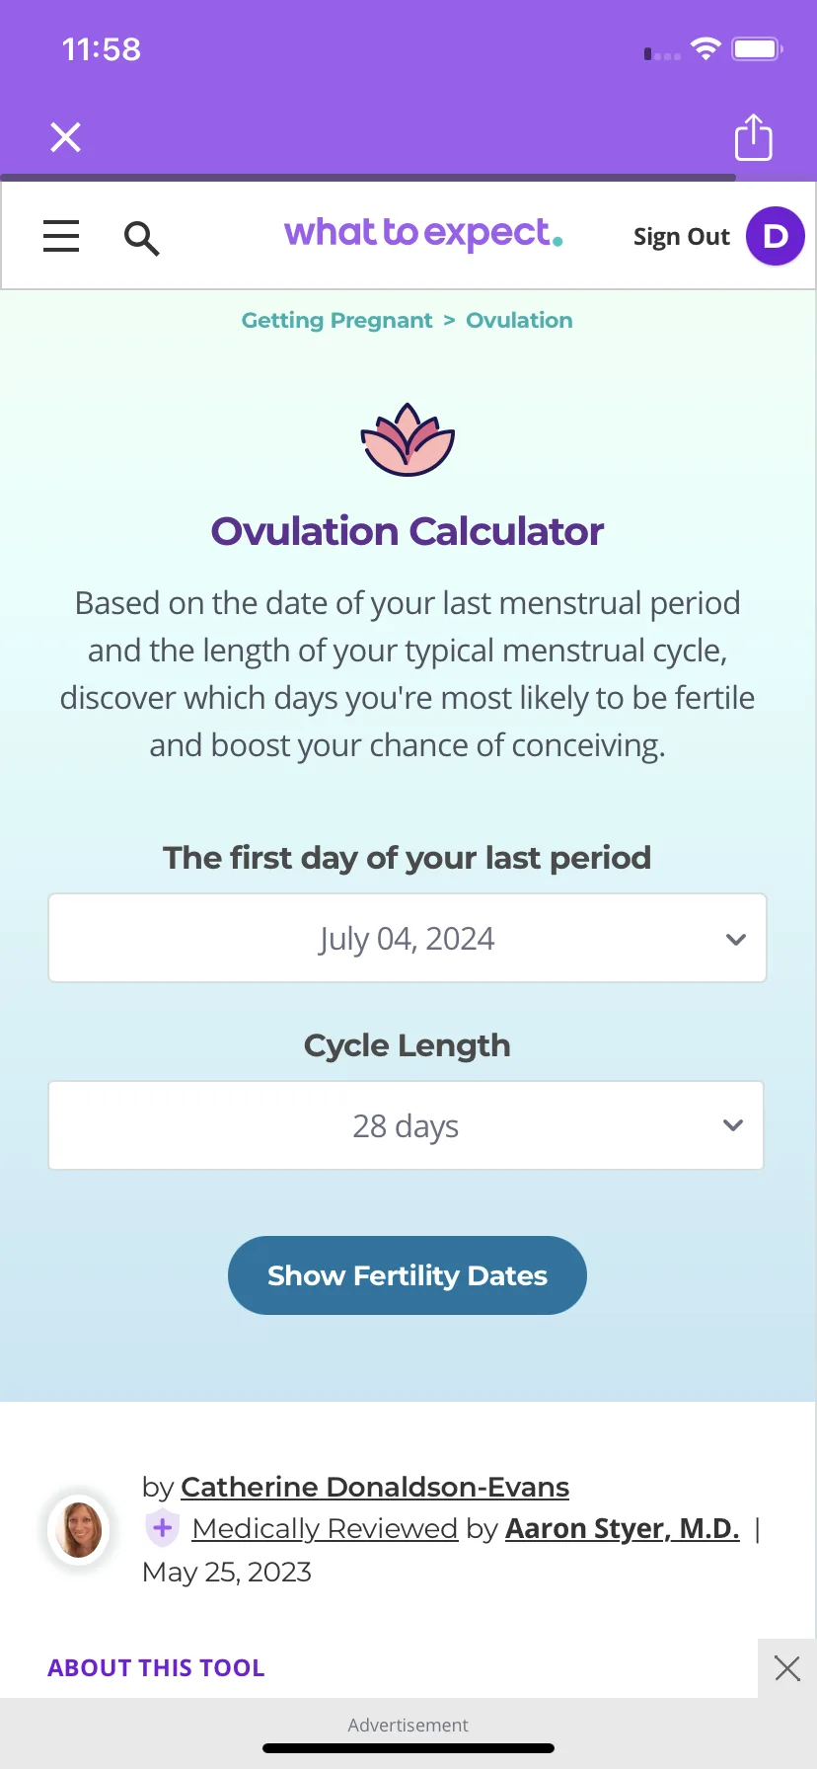
Task: Tap the pink lotus flower icon
Action: pyautogui.click(x=408, y=440)
